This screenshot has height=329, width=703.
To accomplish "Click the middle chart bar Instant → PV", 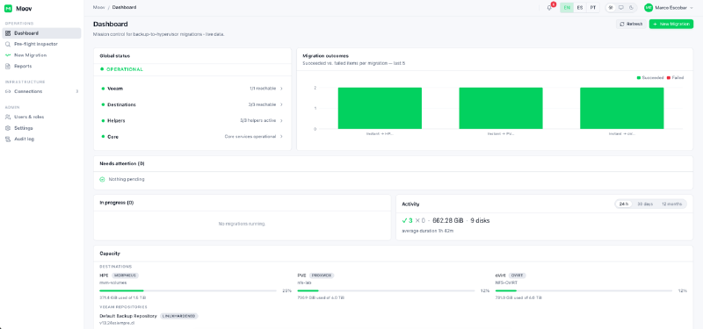I will pos(501,108).
